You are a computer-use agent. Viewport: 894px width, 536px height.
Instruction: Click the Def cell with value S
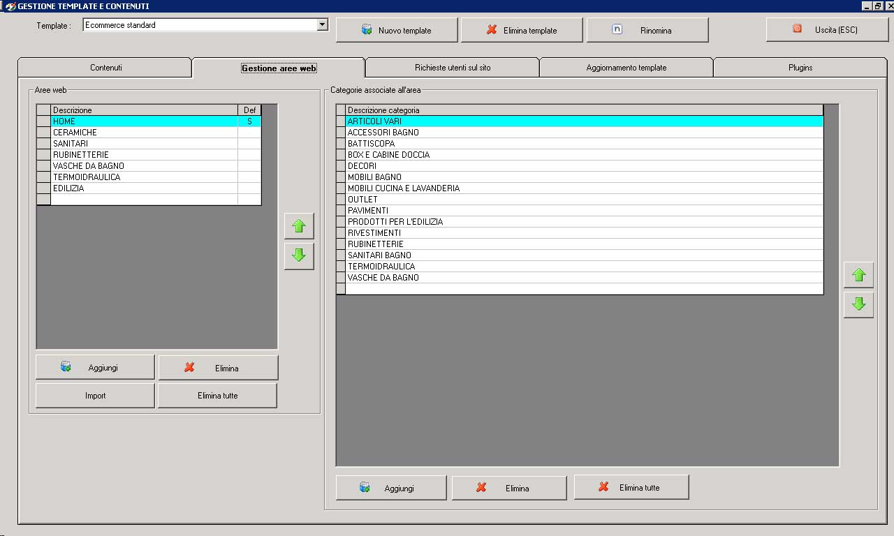tap(249, 121)
